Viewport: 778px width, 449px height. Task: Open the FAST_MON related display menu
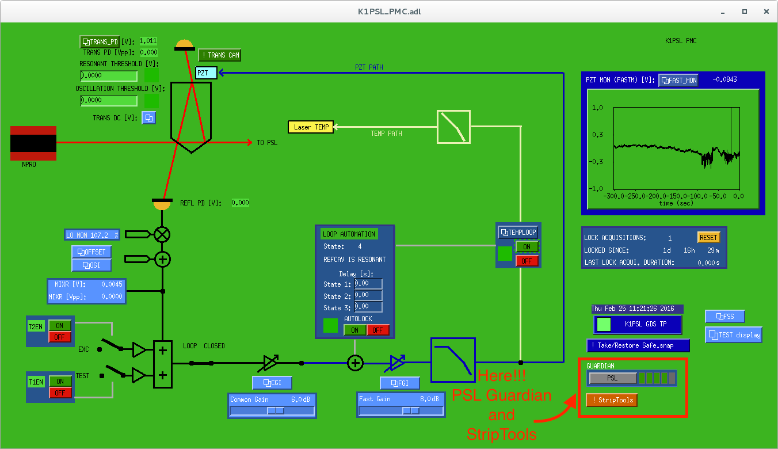tap(678, 81)
